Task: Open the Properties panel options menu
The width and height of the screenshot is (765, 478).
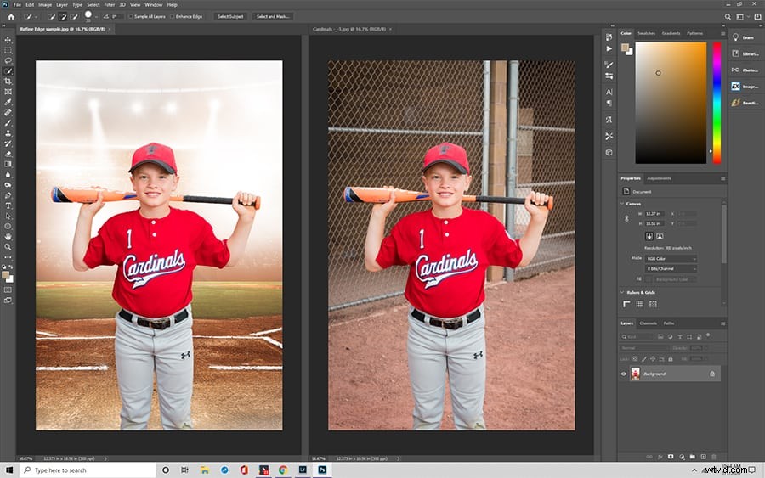Action: 722,179
